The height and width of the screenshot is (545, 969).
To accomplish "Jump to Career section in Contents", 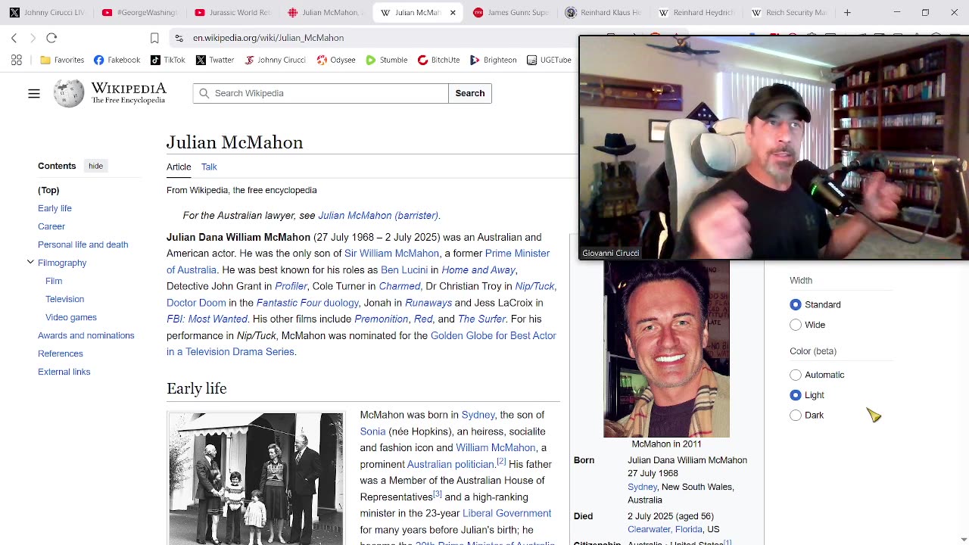I will 51,226.
